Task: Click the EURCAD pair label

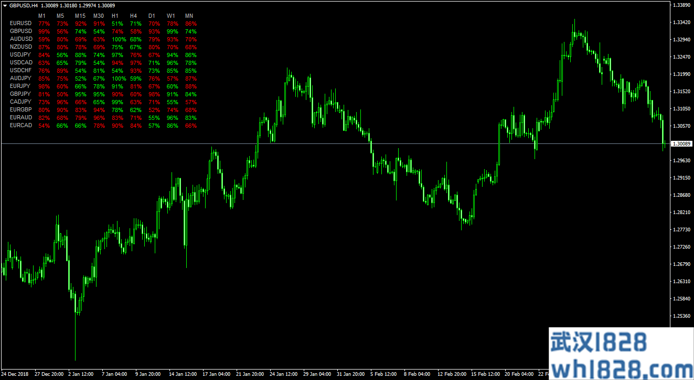Action: [x=21, y=126]
